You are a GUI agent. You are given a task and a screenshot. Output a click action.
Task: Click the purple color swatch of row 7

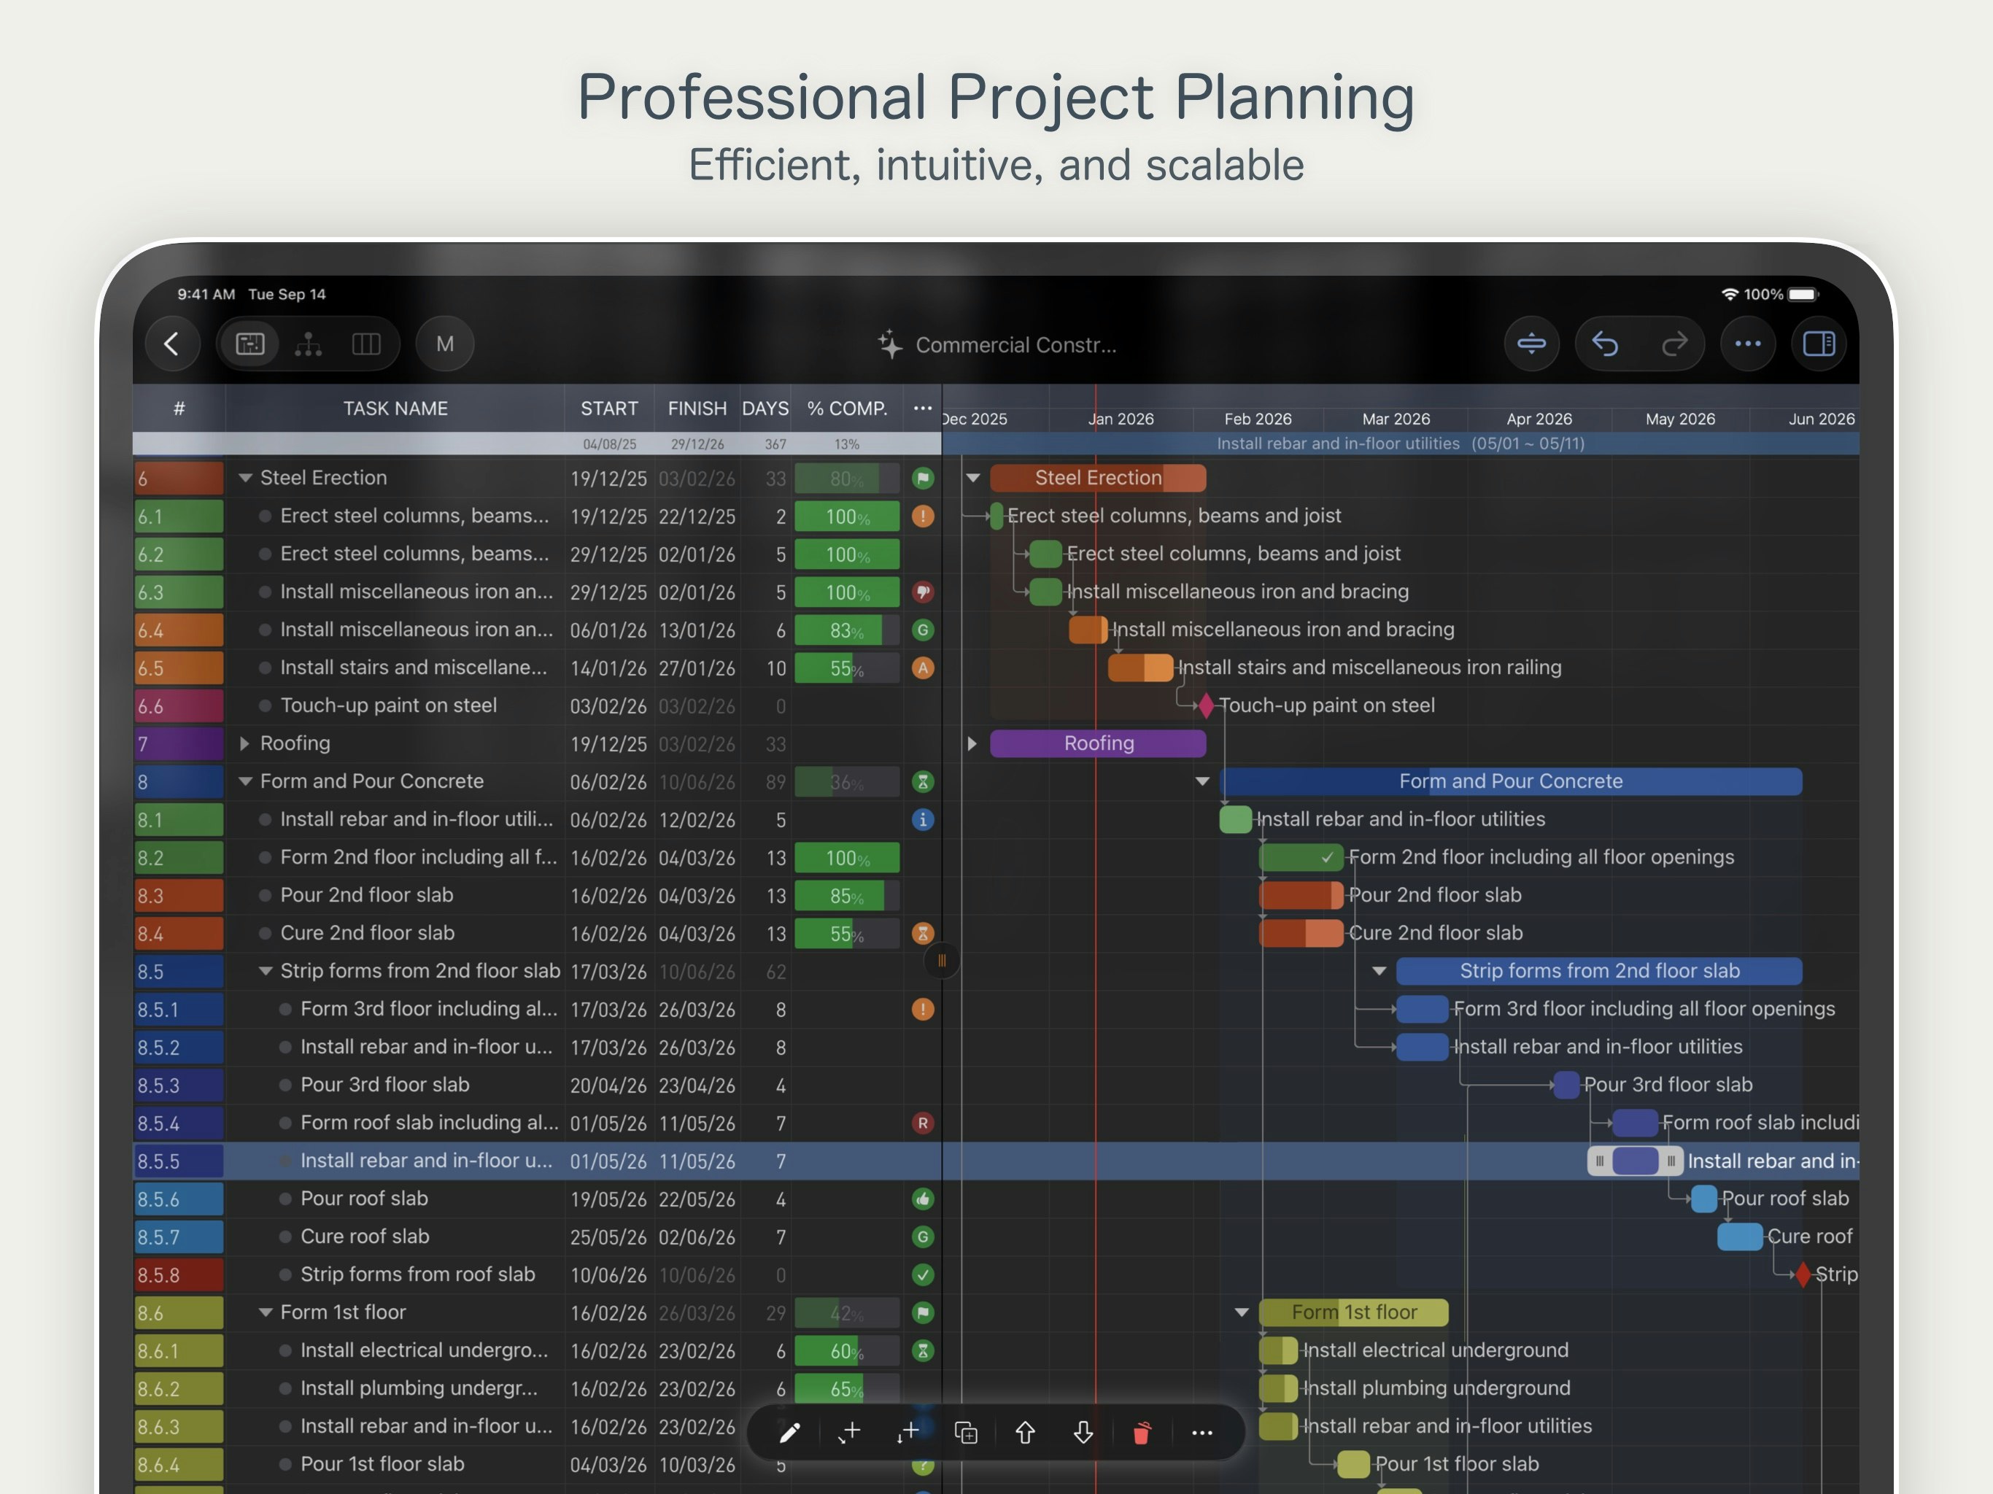pos(179,744)
